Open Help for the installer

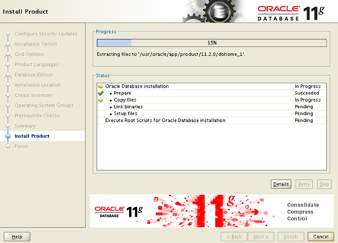coord(17,236)
